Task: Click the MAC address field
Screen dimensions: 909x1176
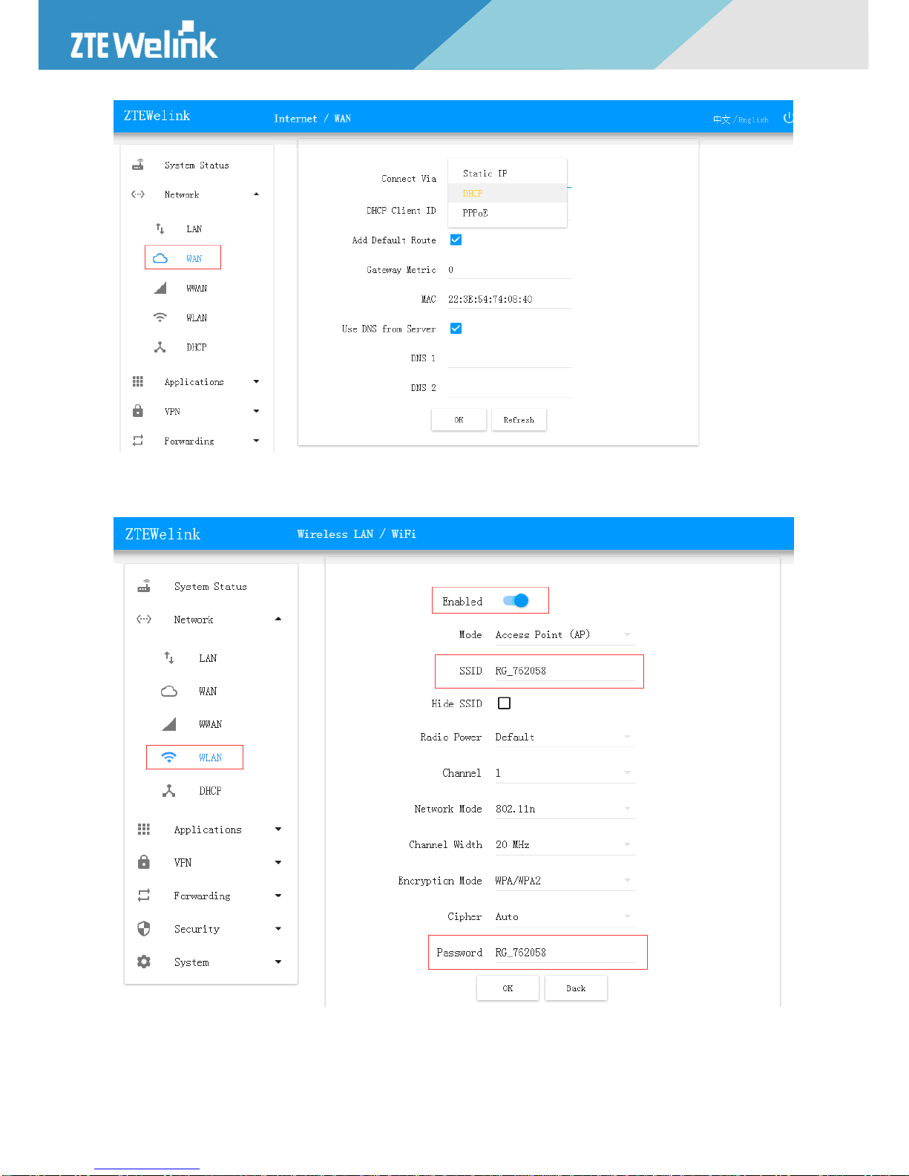Action: 510,300
